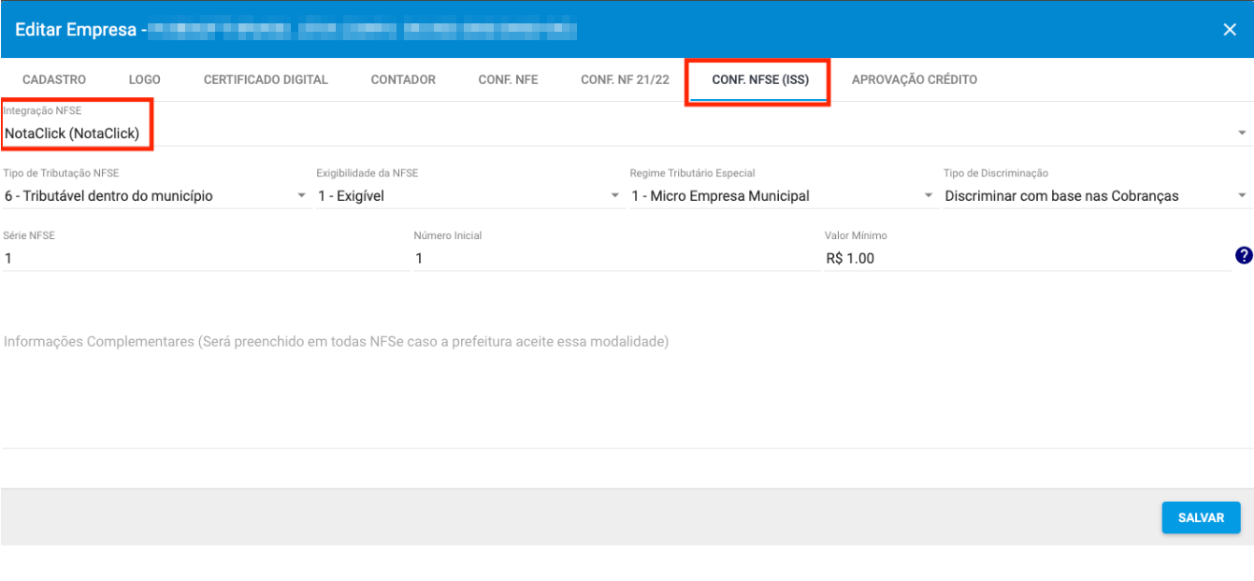This screenshot has height=581, width=1254.
Task: Click the Valor Mínimo field
Action: pyautogui.click(x=1024, y=259)
